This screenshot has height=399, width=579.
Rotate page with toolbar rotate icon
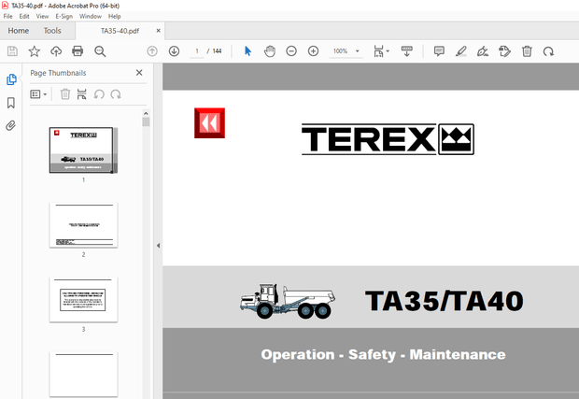tap(548, 51)
